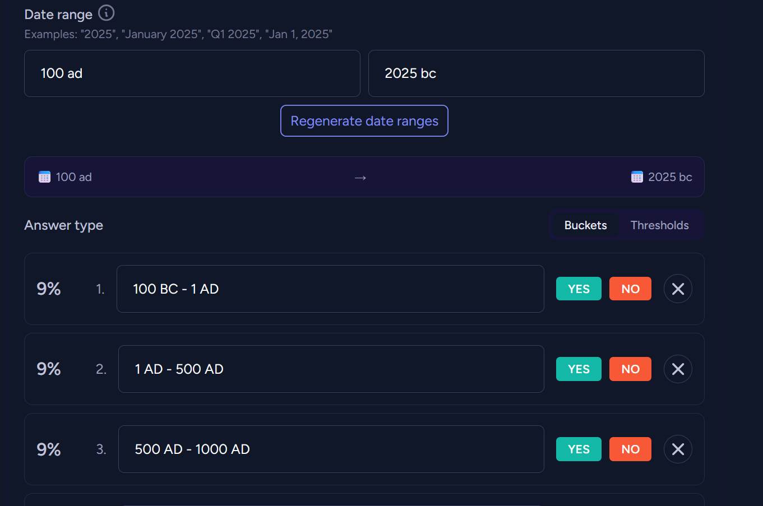Edit the first bucket label text field

coord(330,289)
